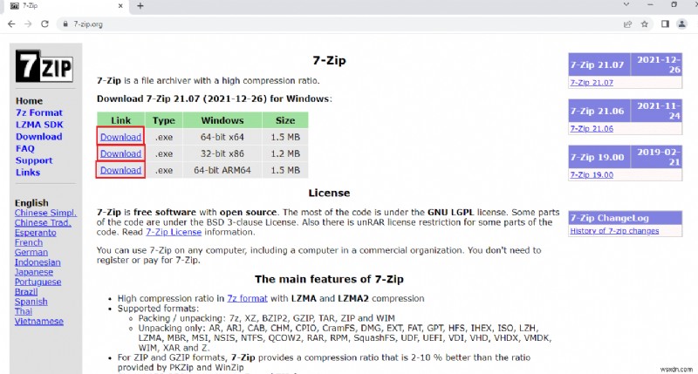Image resolution: width=698 pixels, height=374 pixels.
Task: Open a new browser tab
Action: pos(140,6)
